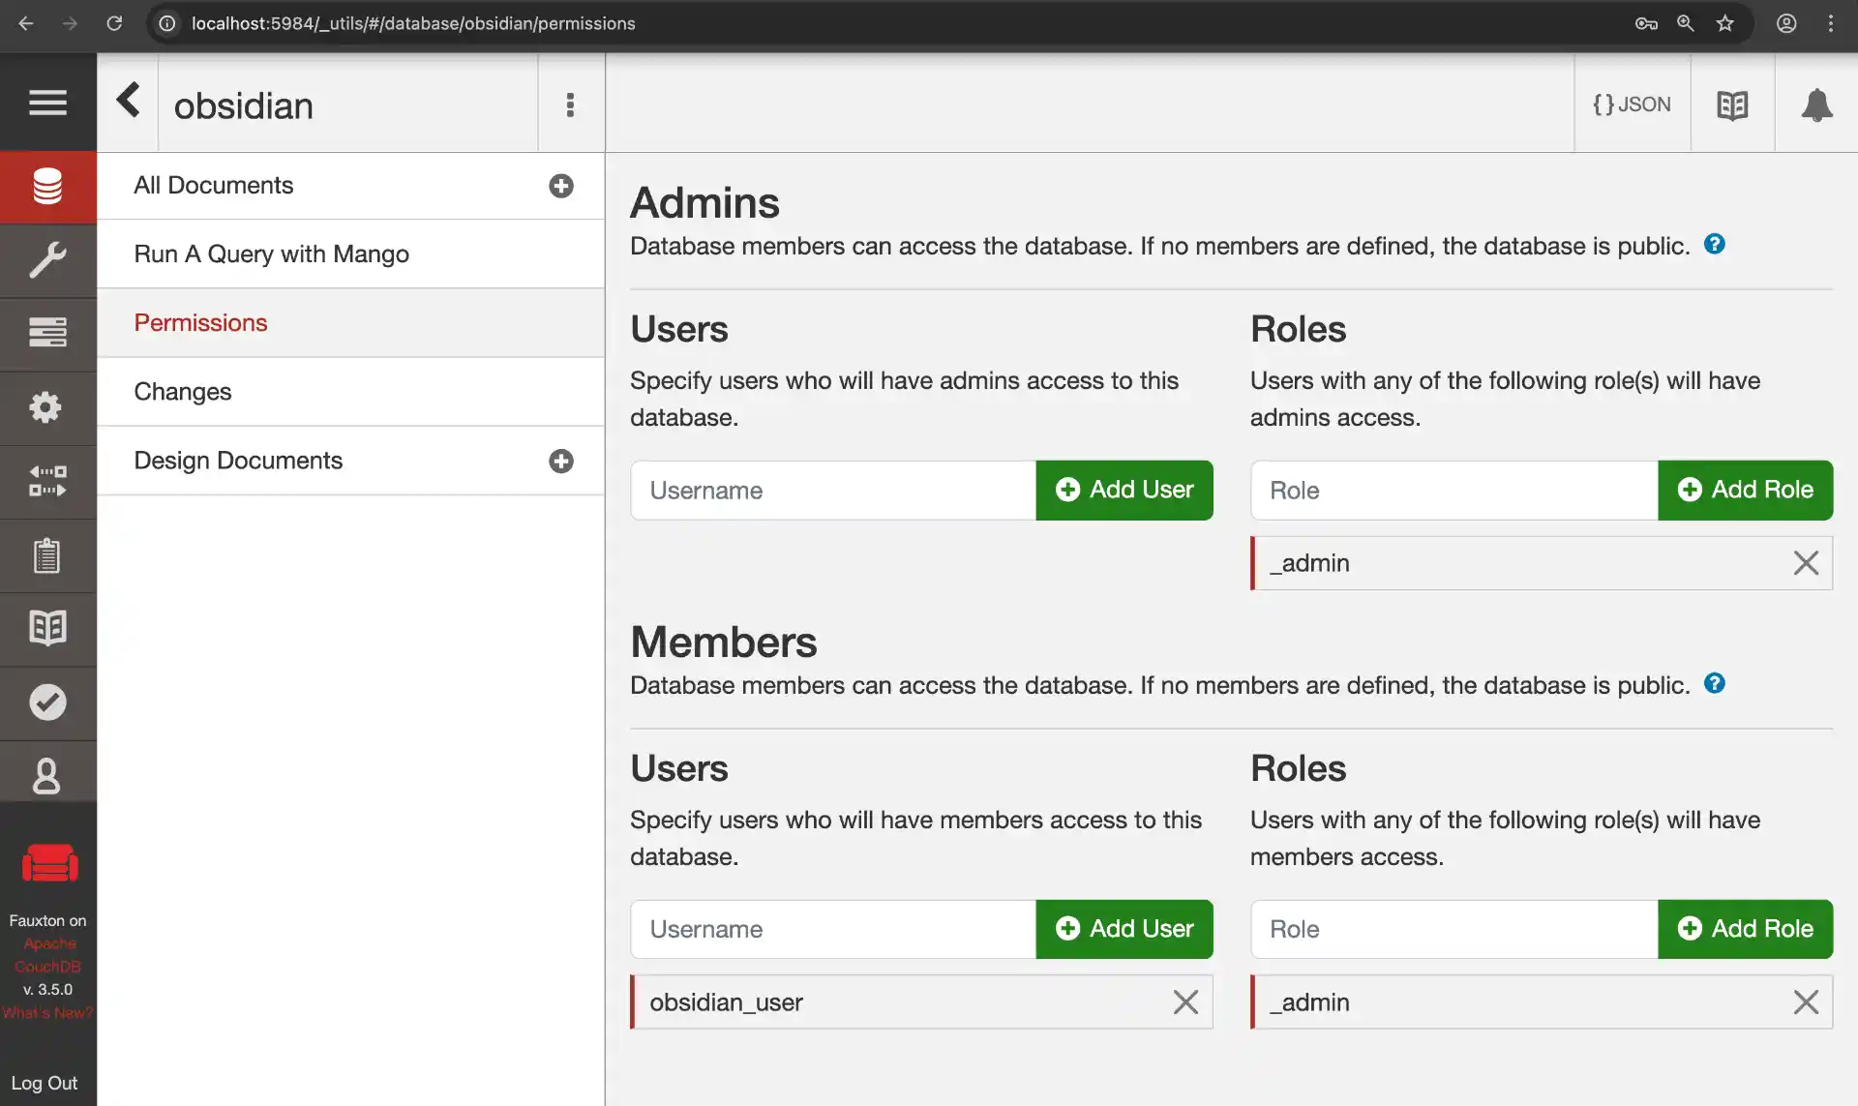
Task: Click the Active Tasks list icon
Action: (47, 333)
